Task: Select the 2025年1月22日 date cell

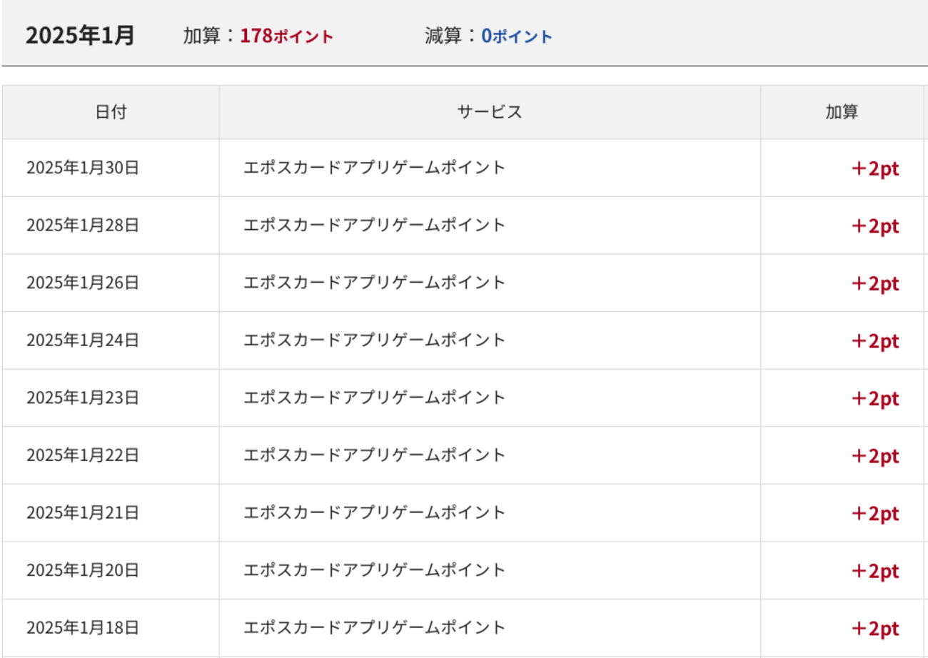Action: (x=83, y=455)
